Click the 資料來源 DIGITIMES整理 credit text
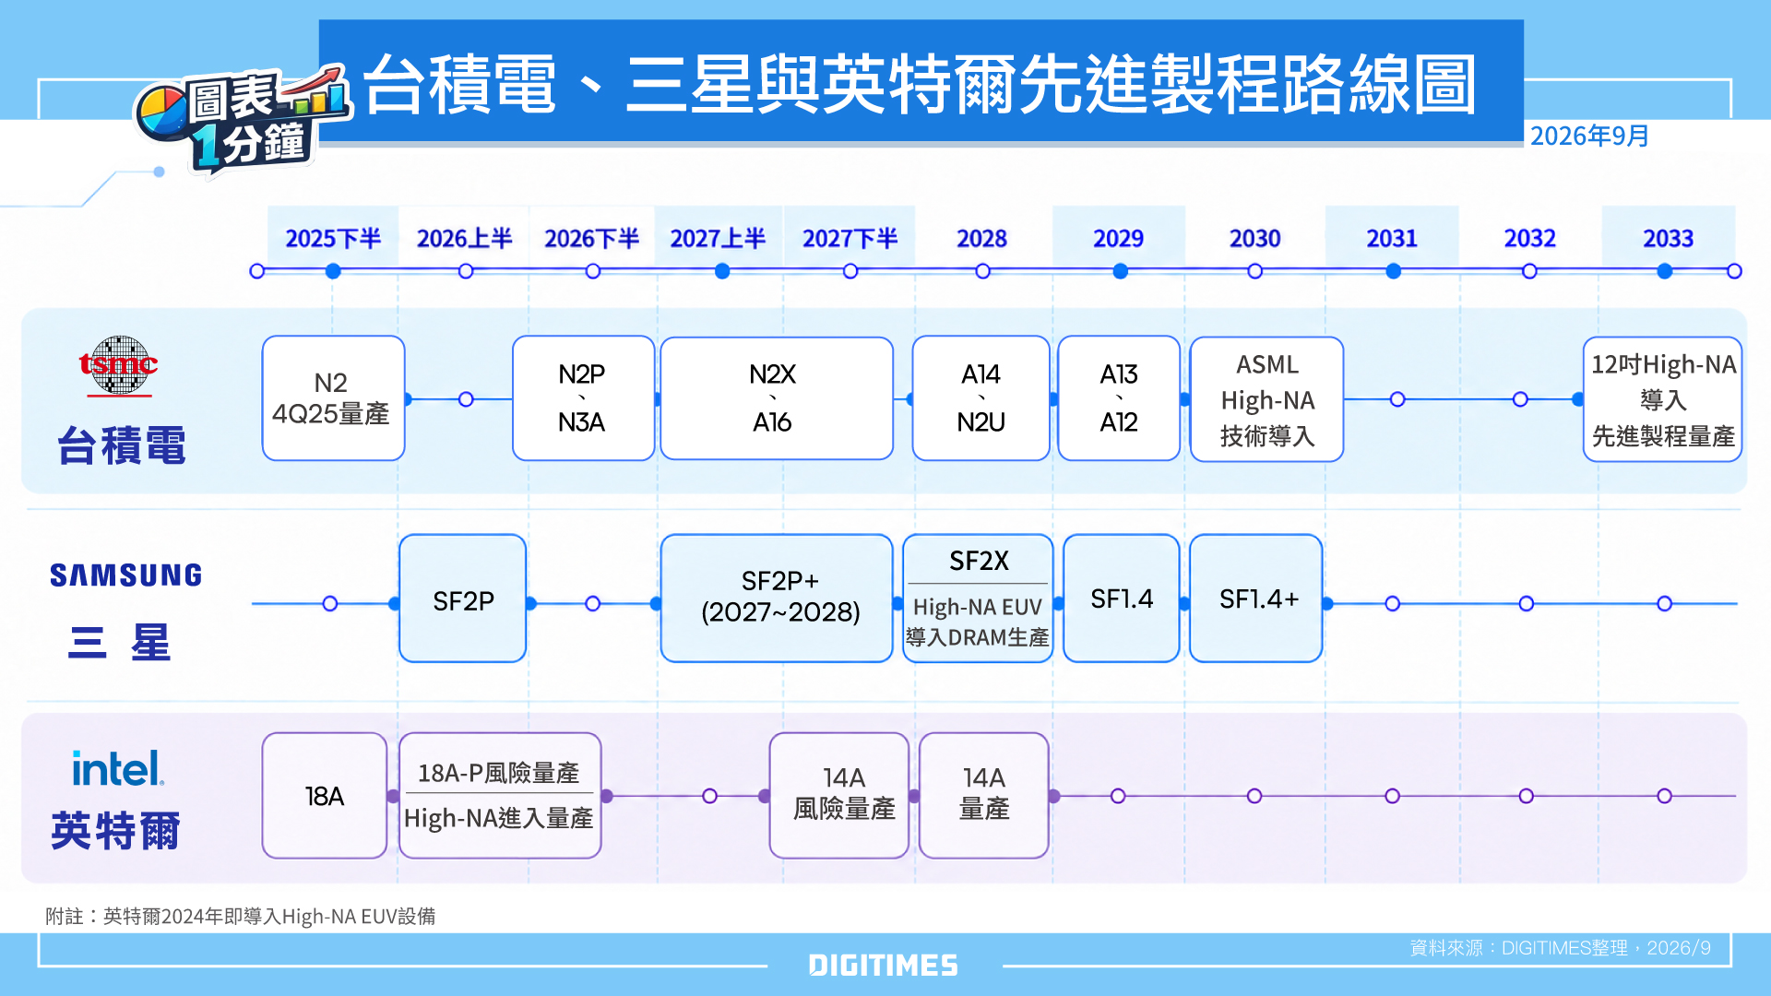 coord(1560,948)
